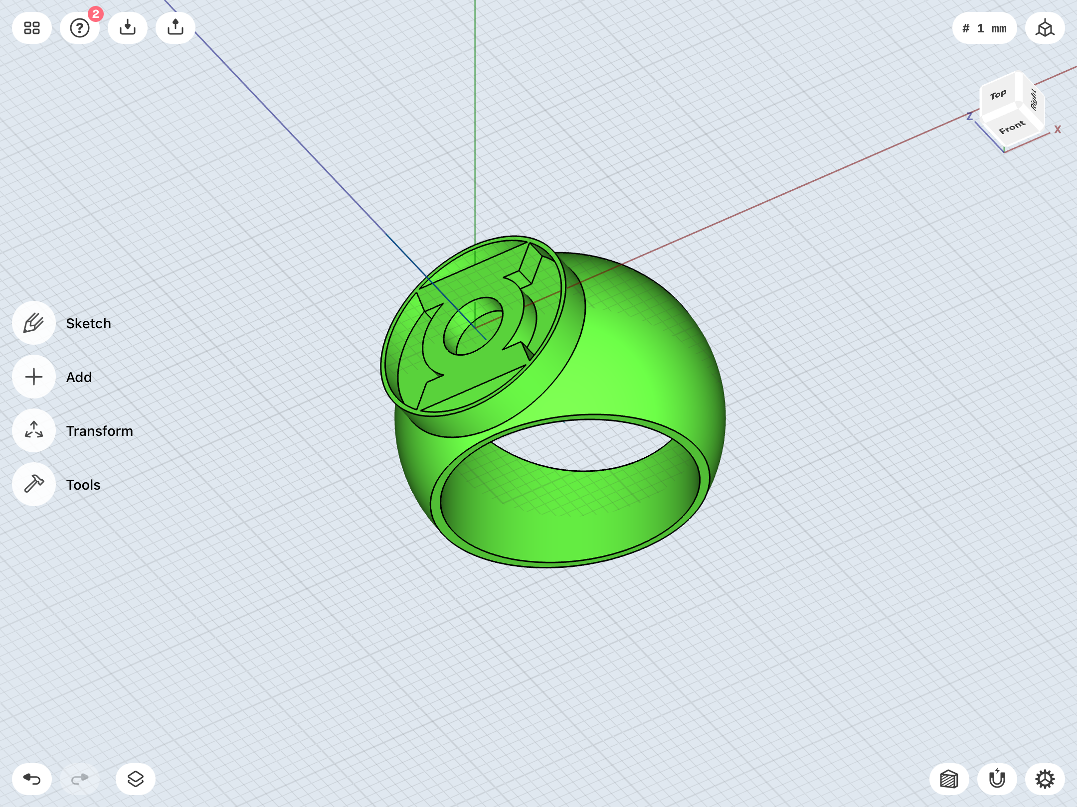Click the Add menu label
The image size is (1077, 807).
coord(79,377)
